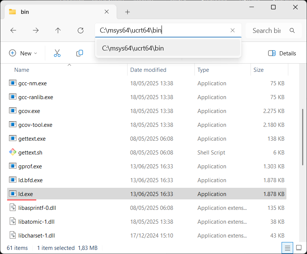Screen dimensions: 307x254
Task: Open the New item dropdown
Action: tap(23, 53)
